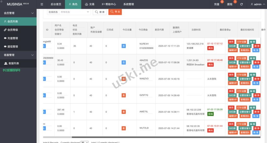Switch to the 交易 top tab
Image resolution: width=267 pixels, height=143 pixels.
89,4
